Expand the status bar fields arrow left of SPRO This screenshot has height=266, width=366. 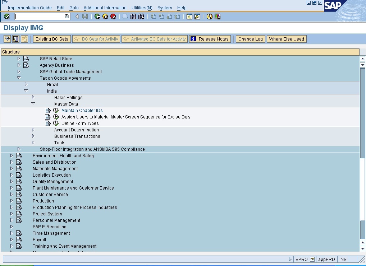pos(290,259)
